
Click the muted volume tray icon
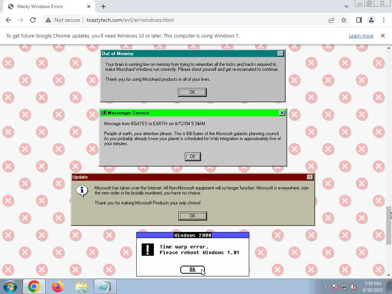(353, 287)
